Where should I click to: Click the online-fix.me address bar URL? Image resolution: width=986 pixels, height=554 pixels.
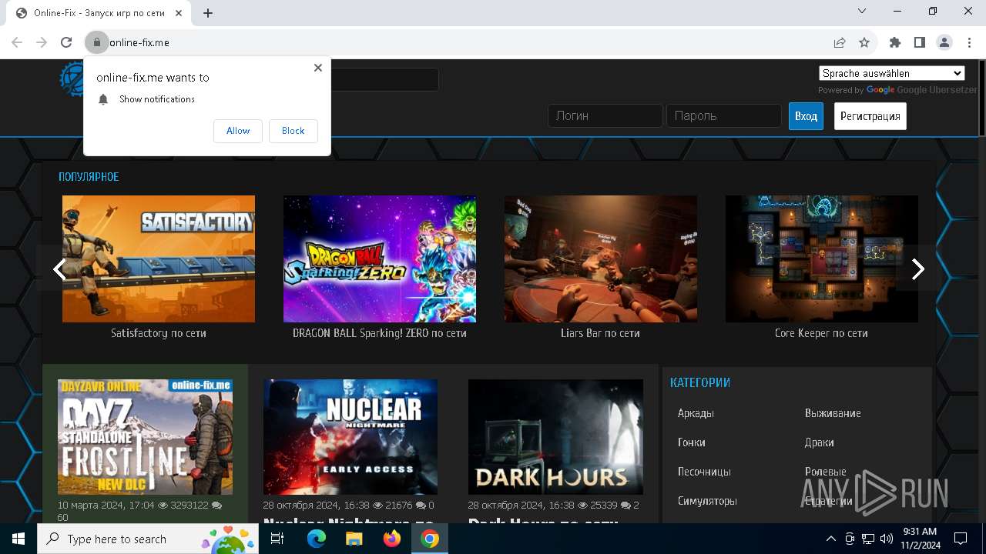click(139, 42)
